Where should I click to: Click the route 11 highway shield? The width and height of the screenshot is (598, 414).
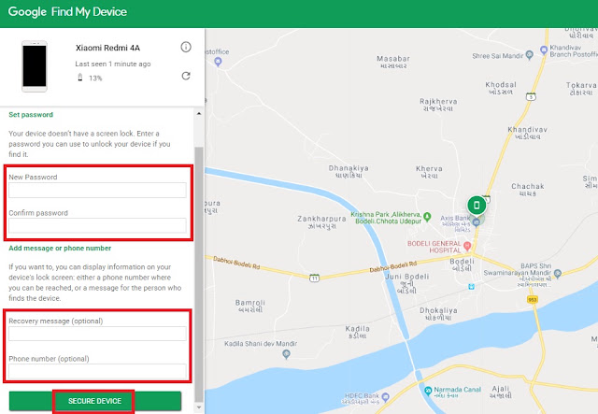[314, 278]
